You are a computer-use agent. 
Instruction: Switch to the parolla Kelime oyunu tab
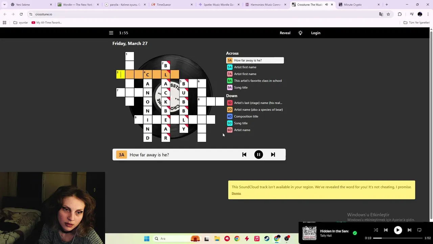(x=125, y=5)
